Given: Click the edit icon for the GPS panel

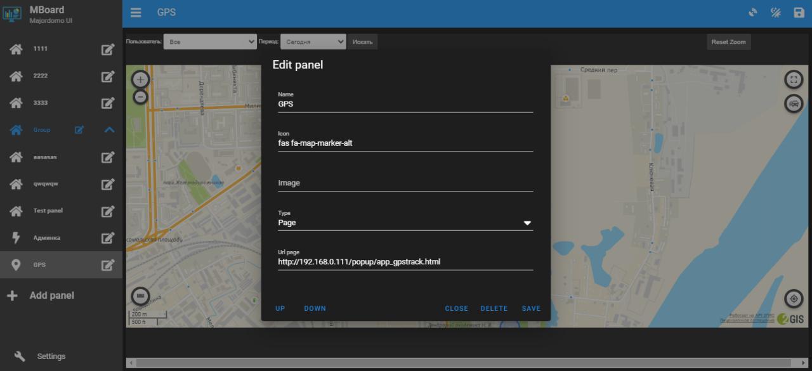Looking at the screenshot, I should click(108, 265).
